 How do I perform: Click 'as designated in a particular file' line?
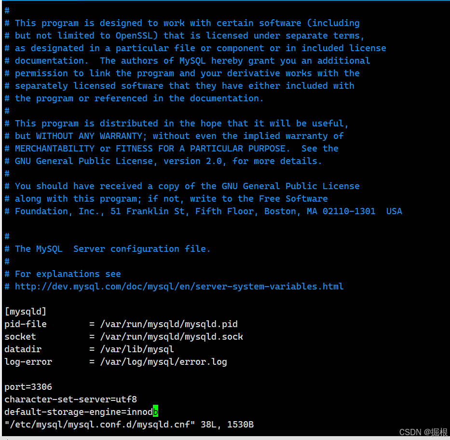coord(195,48)
